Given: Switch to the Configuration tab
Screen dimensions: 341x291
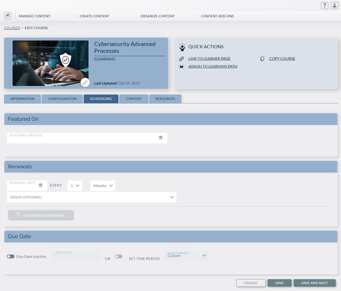Looking at the screenshot, I should [62, 99].
